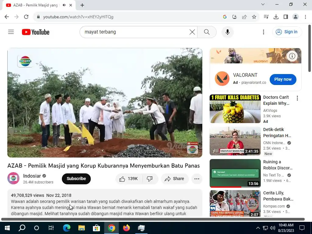Open the 1 Fruit Kills Diabetes thumbnail

(x=235, y=109)
